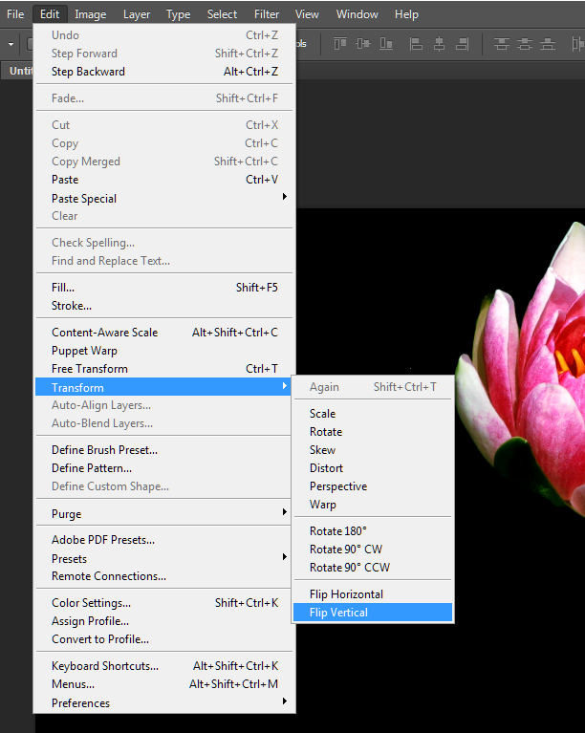This screenshot has width=585, height=733.
Task: Open the Select menu
Action: (222, 14)
